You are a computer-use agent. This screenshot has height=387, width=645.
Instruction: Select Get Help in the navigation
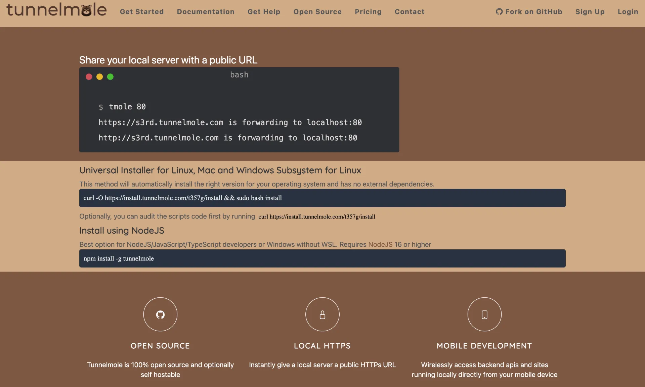[264, 11]
